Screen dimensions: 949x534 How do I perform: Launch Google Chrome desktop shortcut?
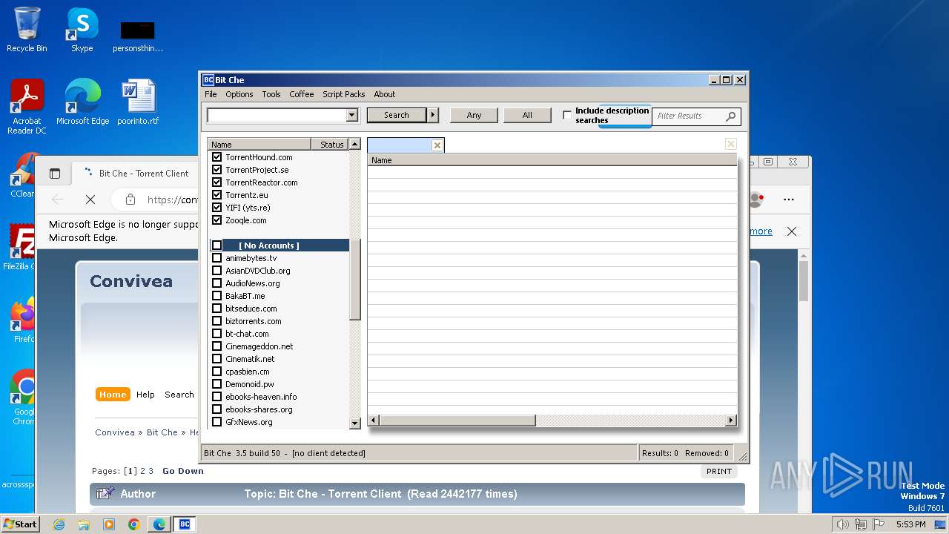24,397
